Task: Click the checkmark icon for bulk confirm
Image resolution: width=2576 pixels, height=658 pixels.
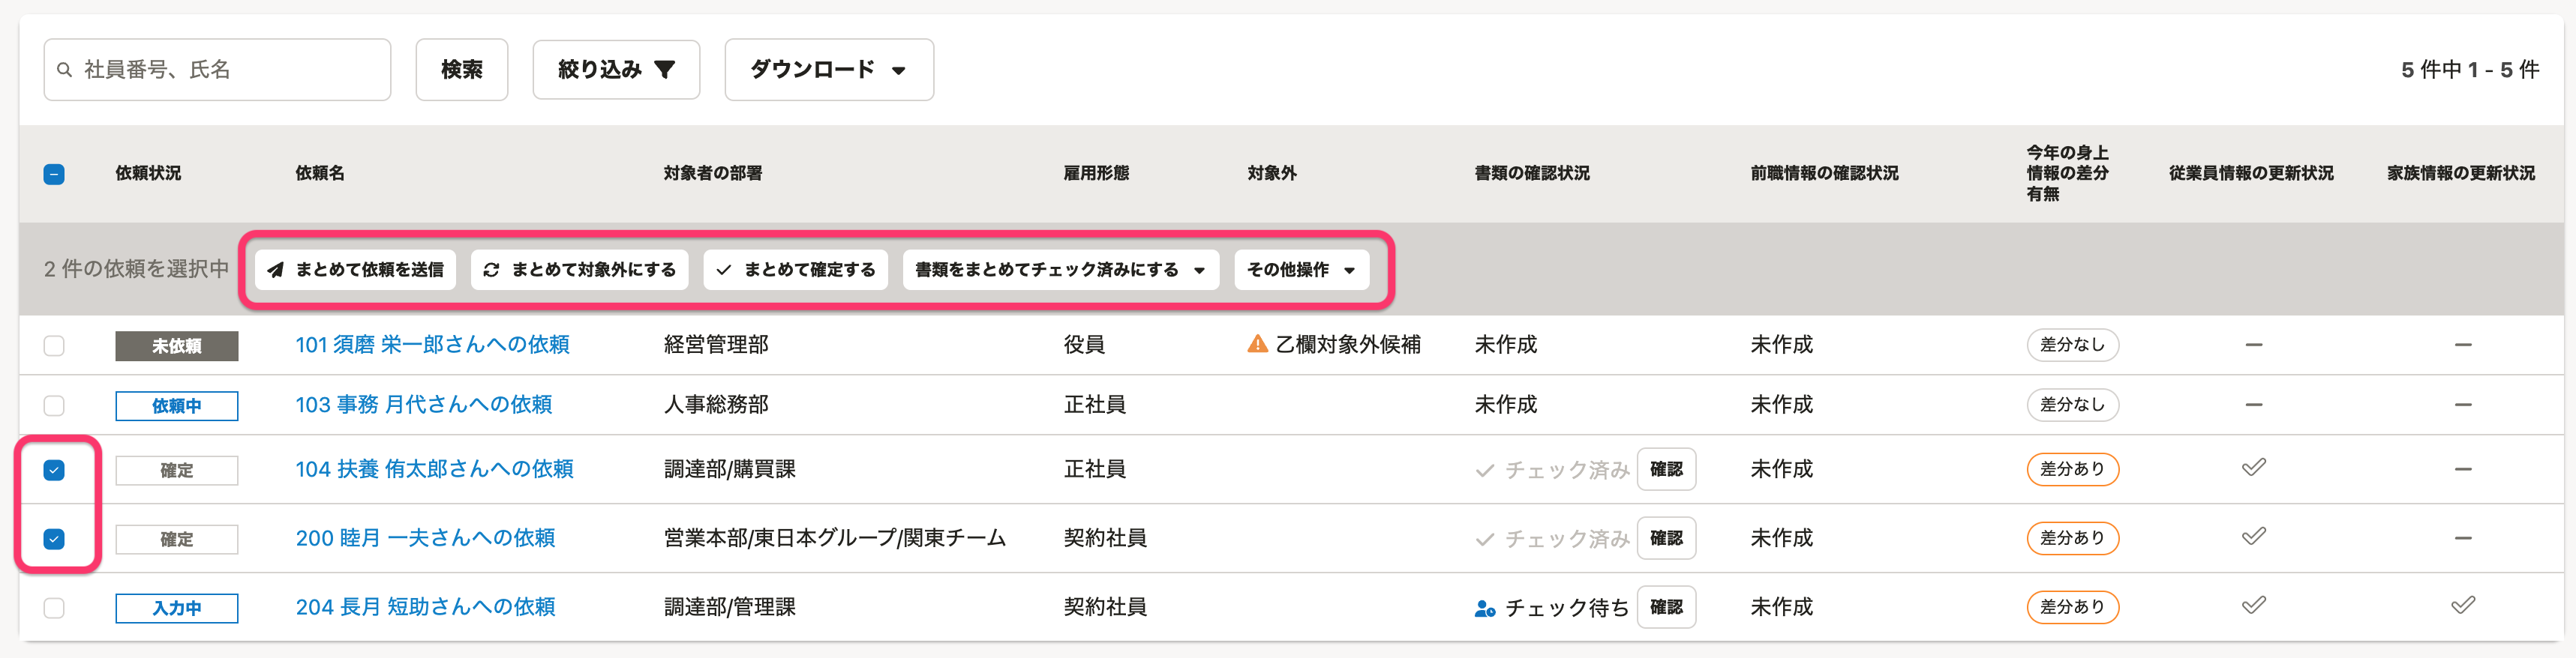Action: [x=724, y=270]
